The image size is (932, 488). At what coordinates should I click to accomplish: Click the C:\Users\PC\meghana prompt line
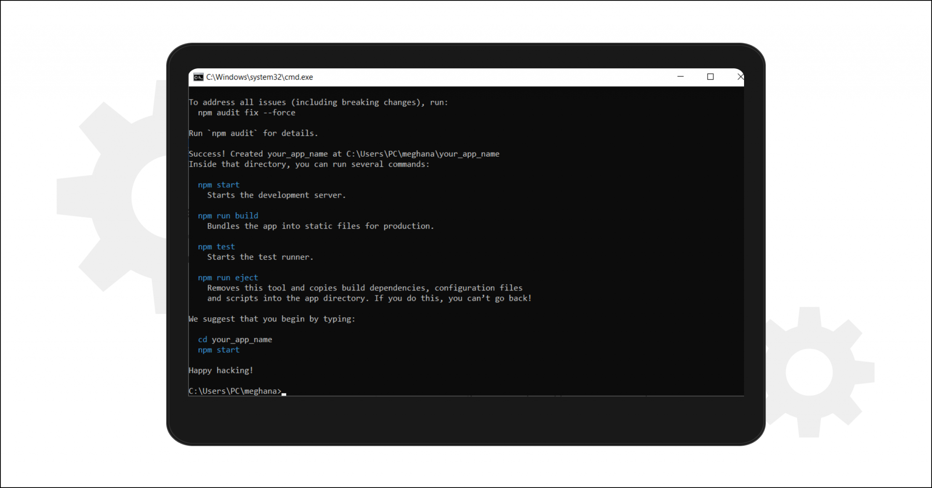pos(234,391)
